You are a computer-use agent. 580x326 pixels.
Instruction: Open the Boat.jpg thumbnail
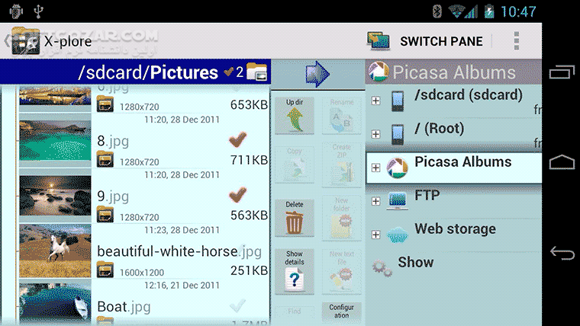coord(55,302)
